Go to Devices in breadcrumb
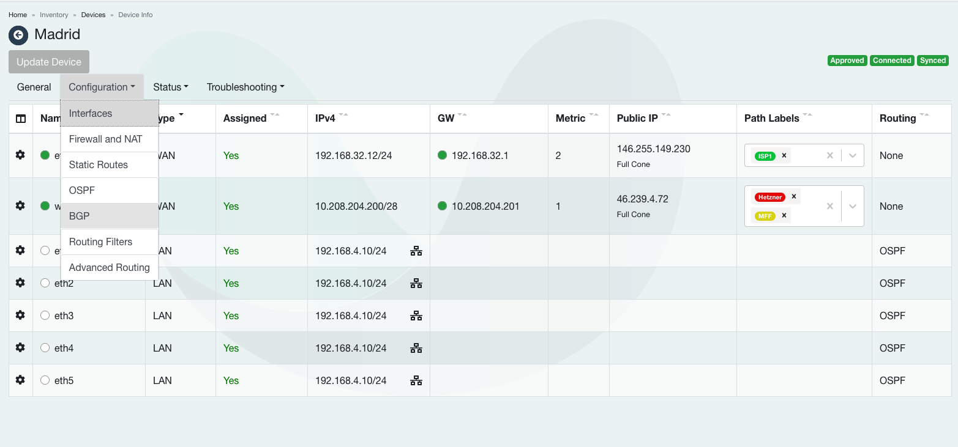 coord(93,15)
